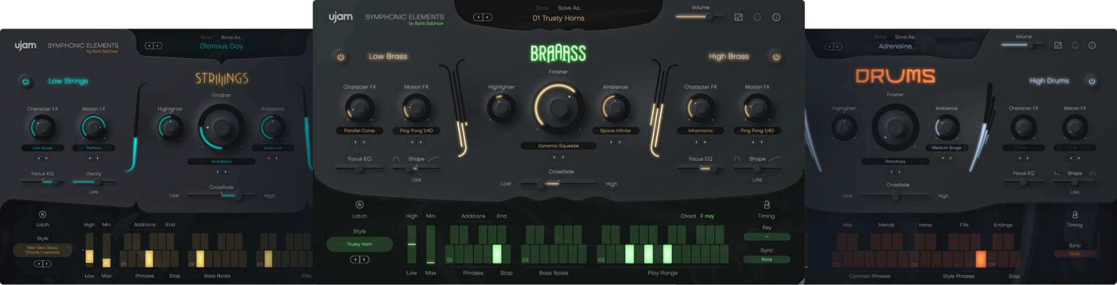Open notifications bell in BRAAASS window
The image size is (1117, 285).
pyautogui.click(x=757, y=17)
